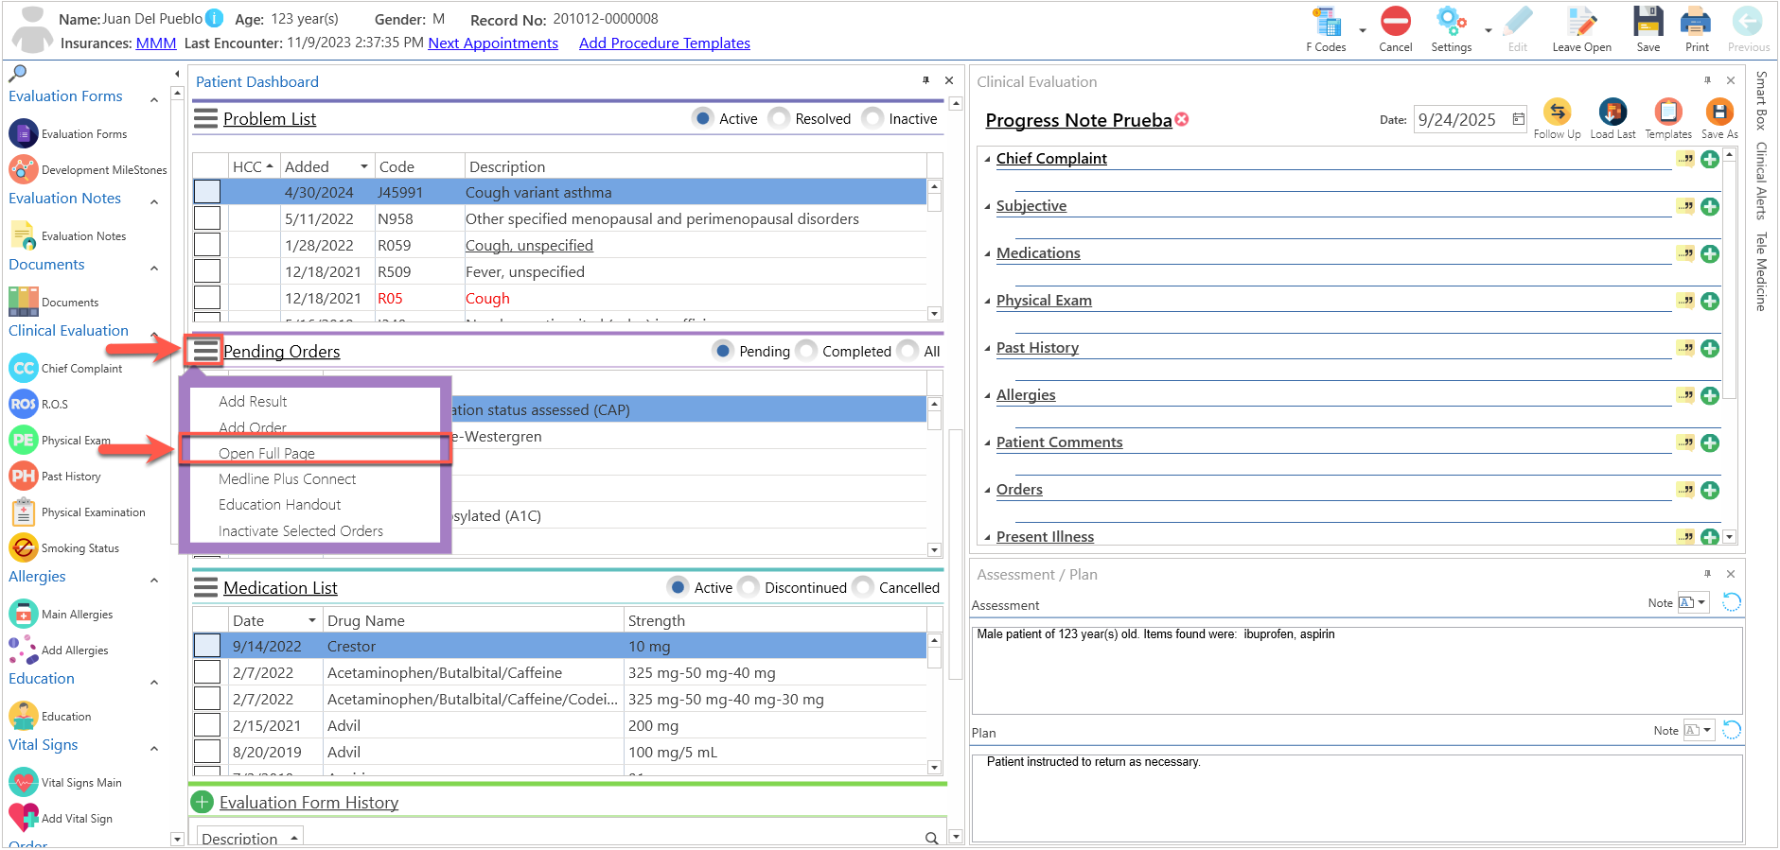1780x850 pixels.
Task: Tick the checkbox for the Crestor row
Action: pos(207,646)
